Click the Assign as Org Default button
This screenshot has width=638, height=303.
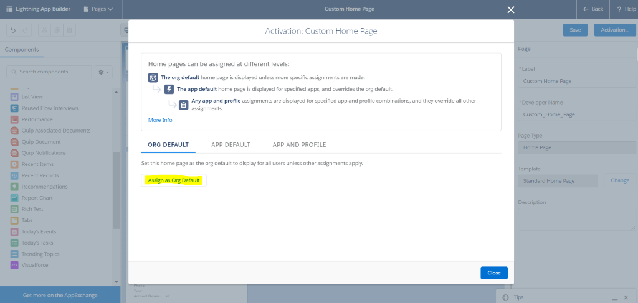click(174, 180)
